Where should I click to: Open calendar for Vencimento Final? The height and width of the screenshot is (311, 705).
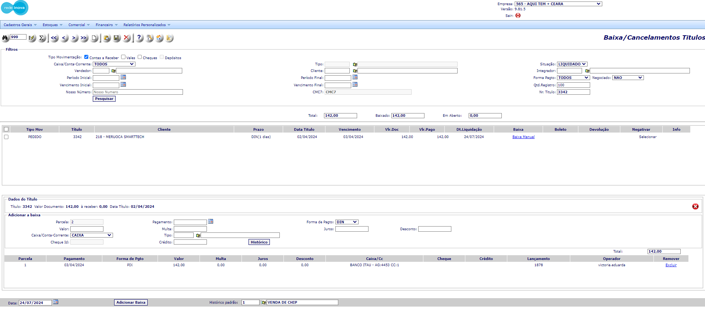355,84
